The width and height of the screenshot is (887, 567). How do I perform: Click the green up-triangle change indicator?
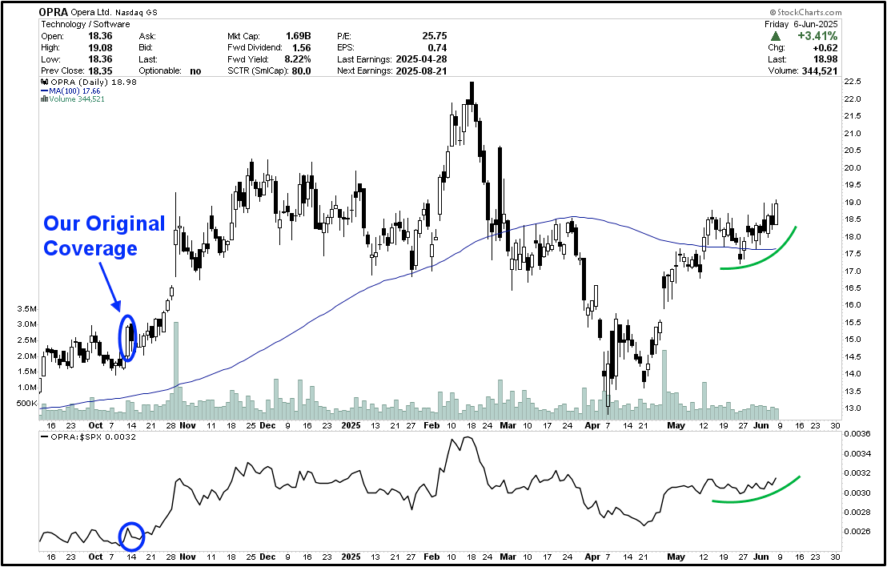[x=776, y=36]
